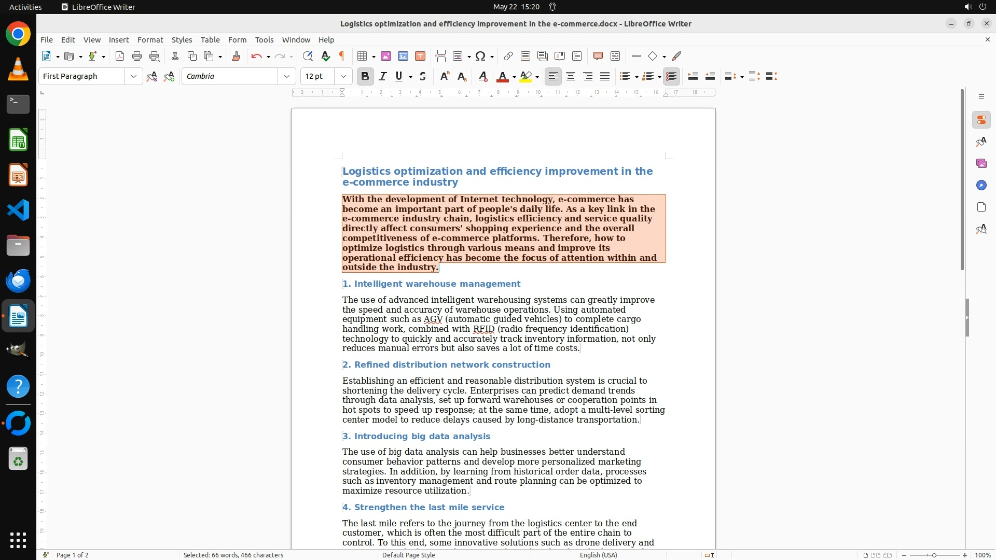Toggle Bold formatting off
The height and width of the screenshot is (560, 996).
coord(365,76)
